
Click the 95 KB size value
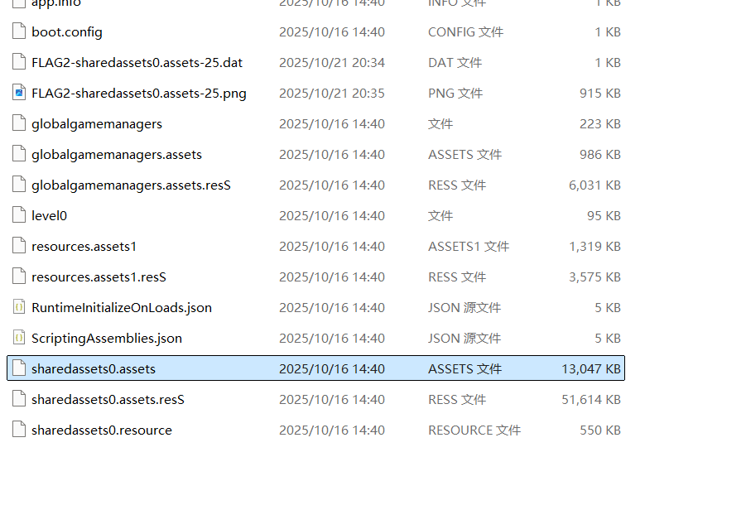tap(604, 215)
